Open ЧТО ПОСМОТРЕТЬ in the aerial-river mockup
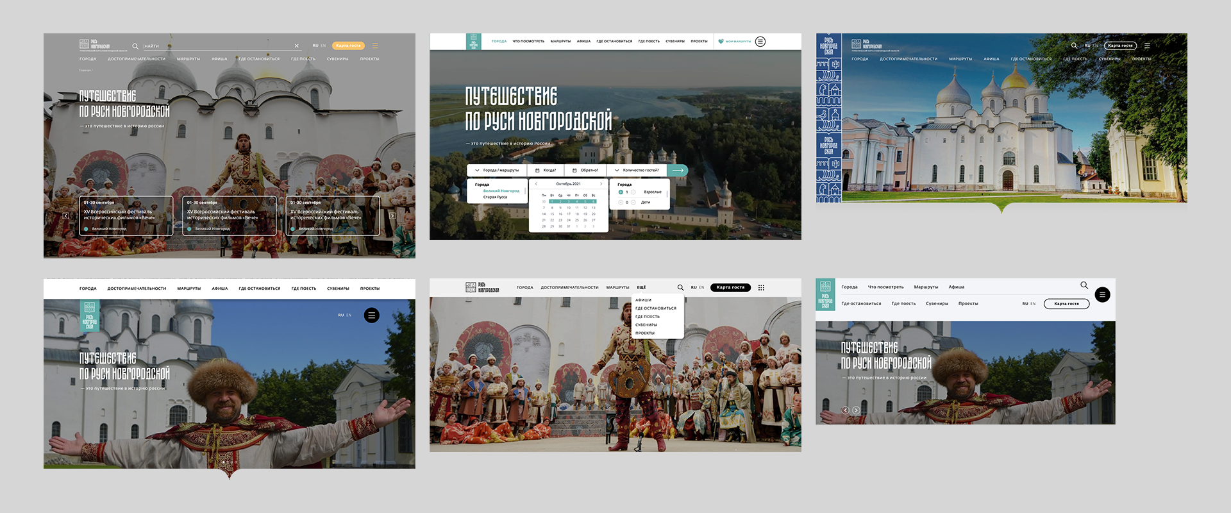 (528, 41)
